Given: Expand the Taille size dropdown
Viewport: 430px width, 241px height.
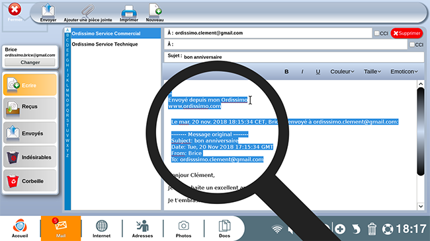Looking at the screenshot, I should [372, 71].
